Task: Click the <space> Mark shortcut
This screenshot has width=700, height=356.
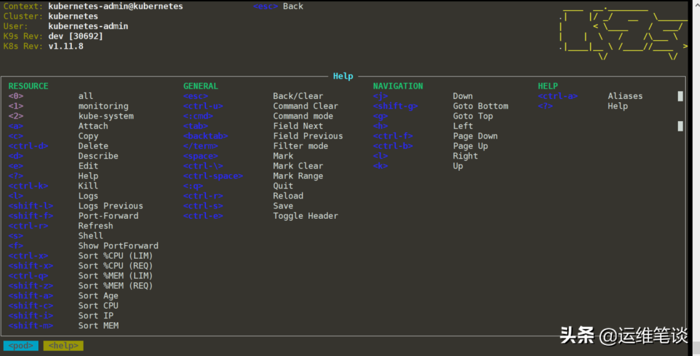Action: (x=200, y=156)
